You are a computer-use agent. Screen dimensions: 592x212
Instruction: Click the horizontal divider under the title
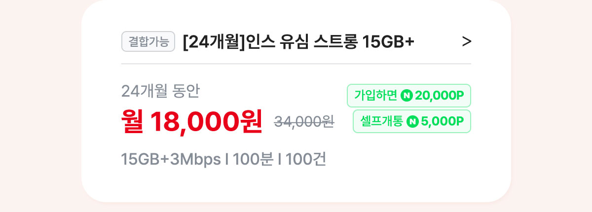(296, 64)
